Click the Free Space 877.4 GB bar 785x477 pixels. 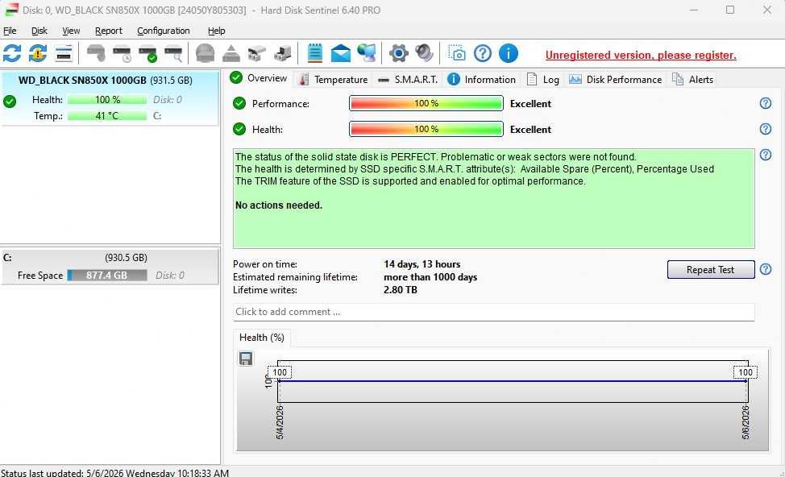pos(107,276)
